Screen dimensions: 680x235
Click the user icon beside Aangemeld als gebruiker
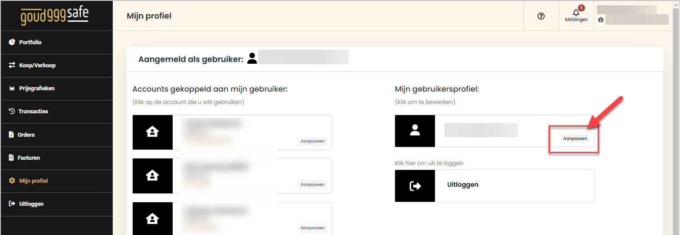point(252,58)
